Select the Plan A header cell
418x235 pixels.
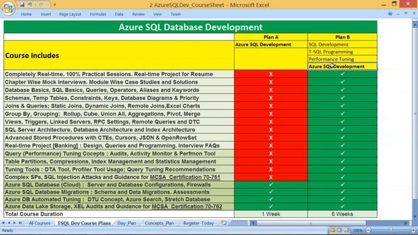pyautogui.click(x=271, y=37)
